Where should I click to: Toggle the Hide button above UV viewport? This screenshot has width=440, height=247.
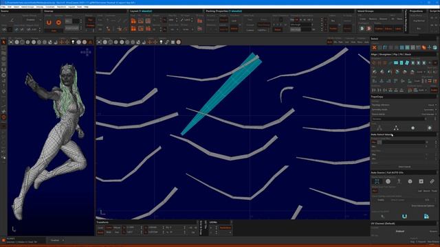353,42
